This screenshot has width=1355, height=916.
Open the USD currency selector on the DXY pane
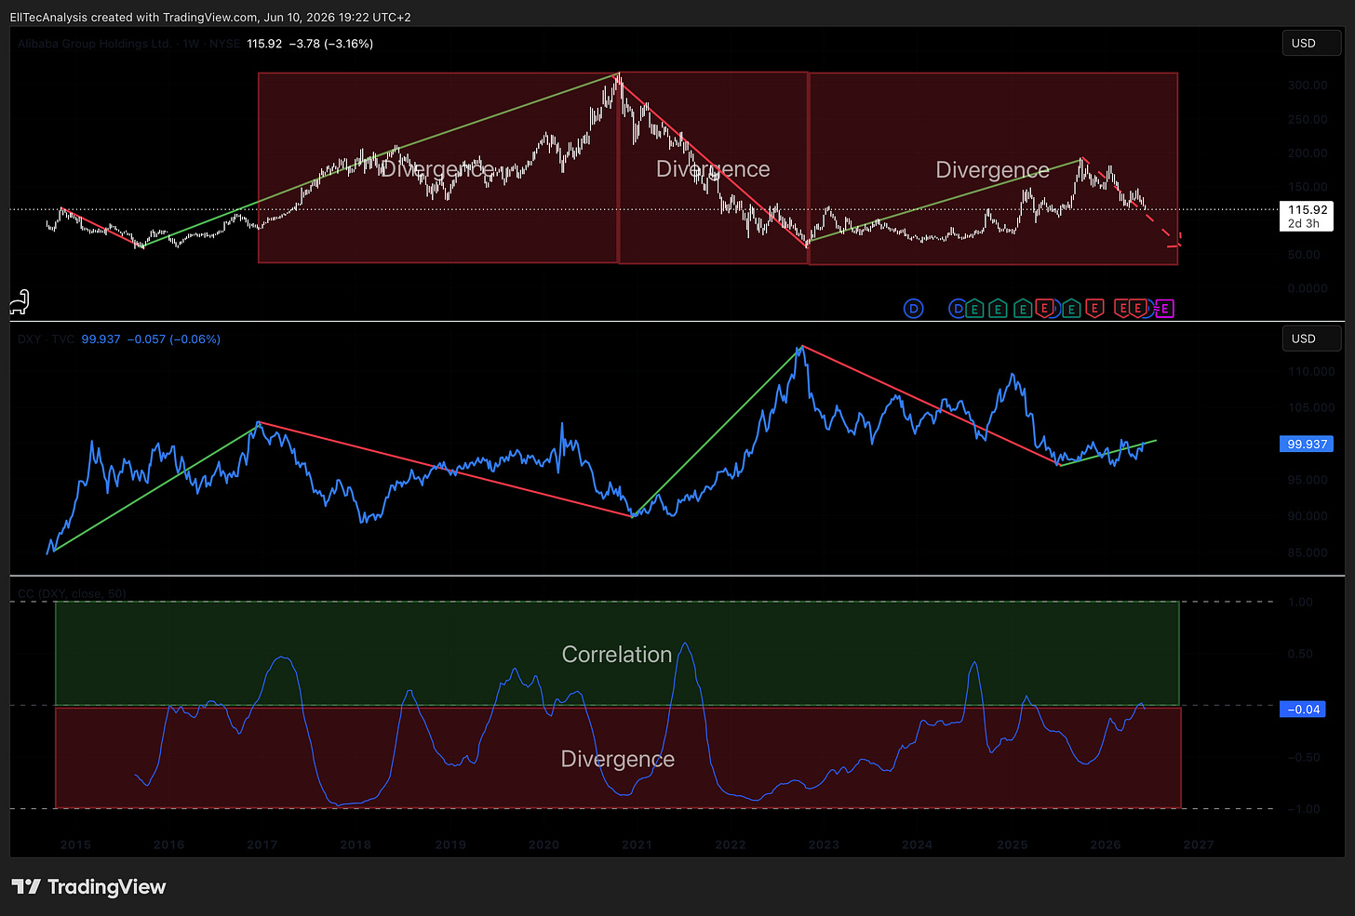pyautogui.click(x=1311, y=339)
